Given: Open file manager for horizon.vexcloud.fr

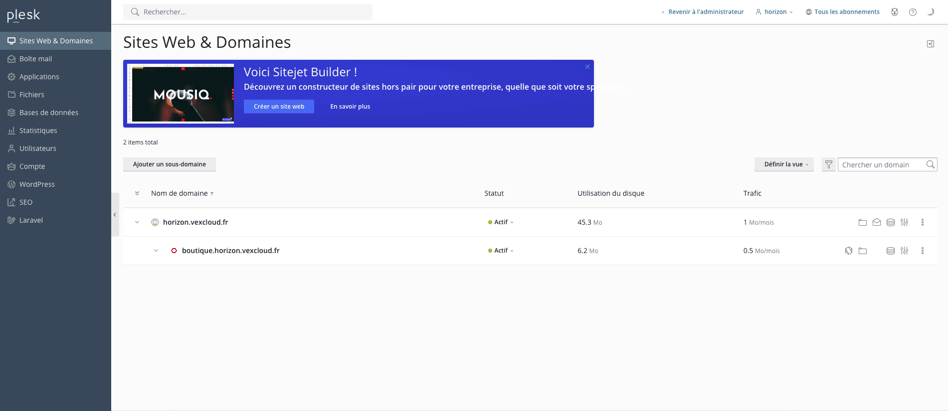Looking at the screenshot, I should pos(862,223).
